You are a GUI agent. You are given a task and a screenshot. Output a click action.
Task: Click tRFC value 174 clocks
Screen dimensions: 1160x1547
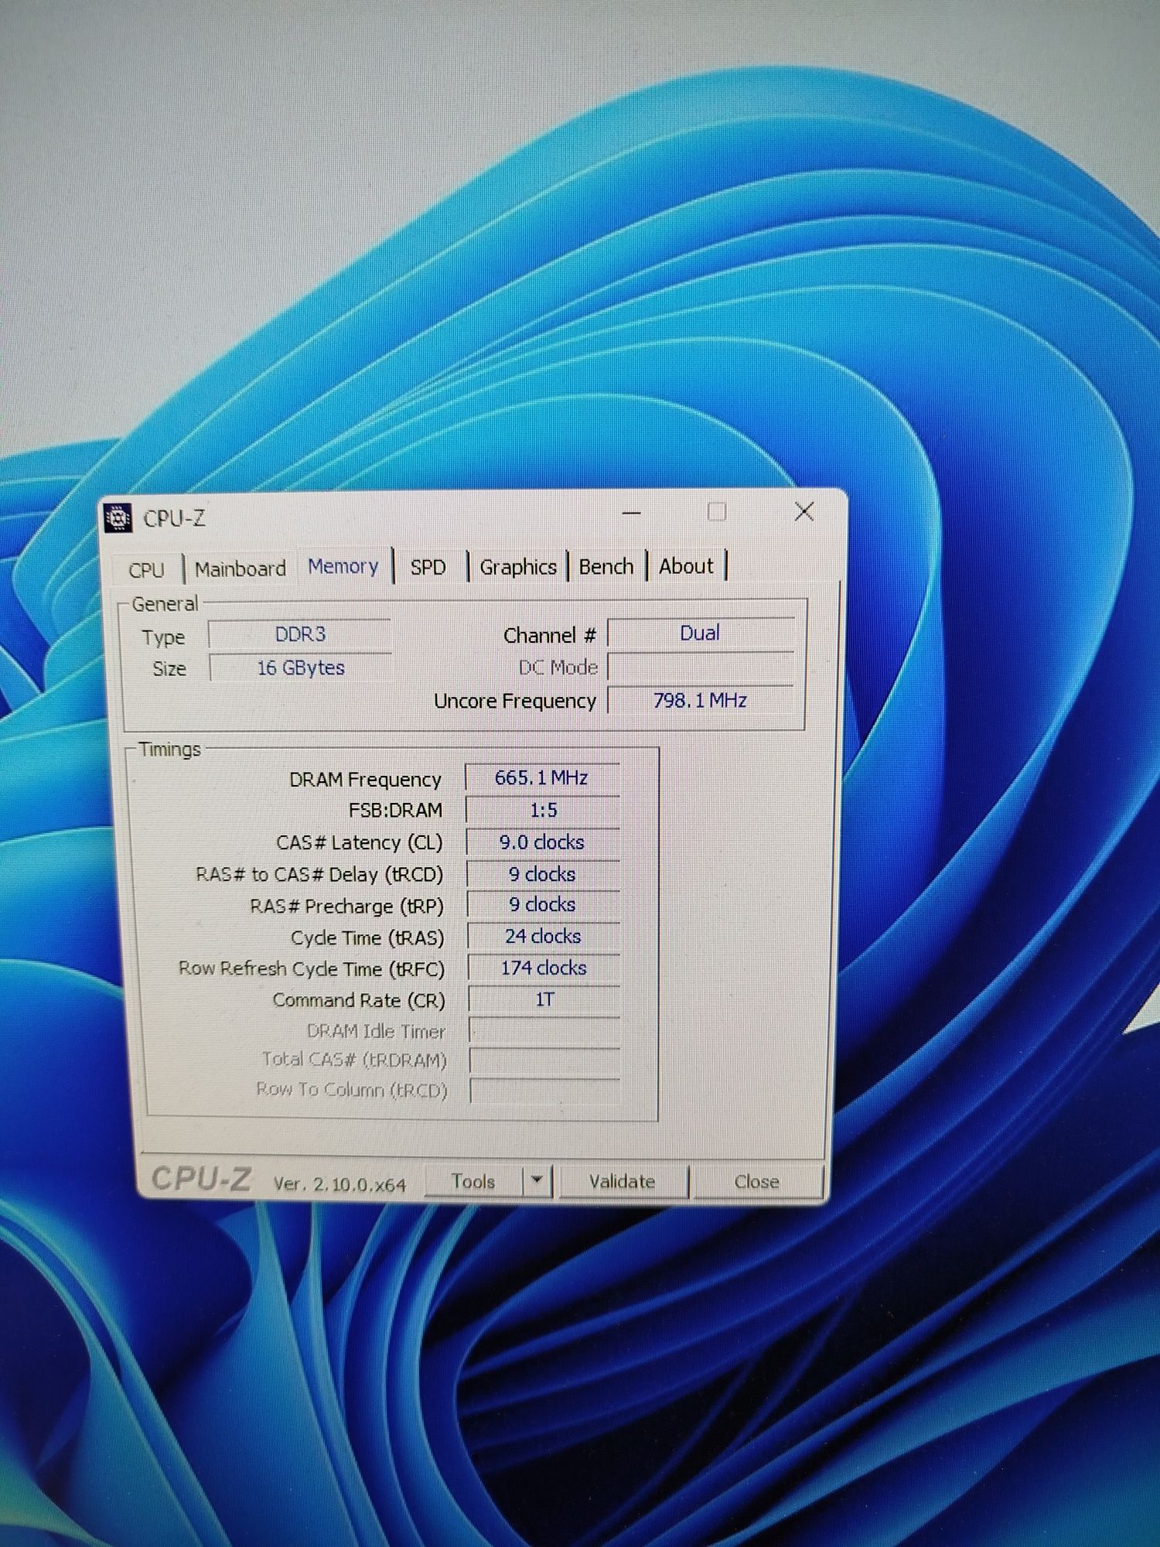pos(544,968)
